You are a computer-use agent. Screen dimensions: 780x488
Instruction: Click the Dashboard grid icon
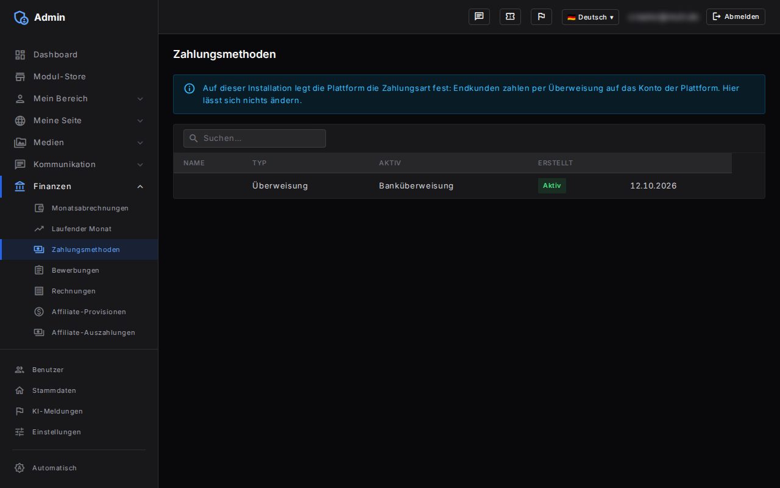20,55
